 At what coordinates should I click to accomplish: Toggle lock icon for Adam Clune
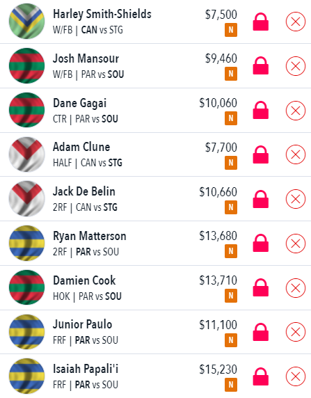tap(261, 154)
